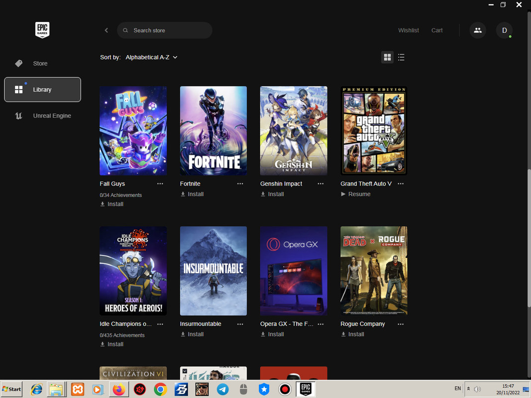Install Fortnite

pos(192,194)
